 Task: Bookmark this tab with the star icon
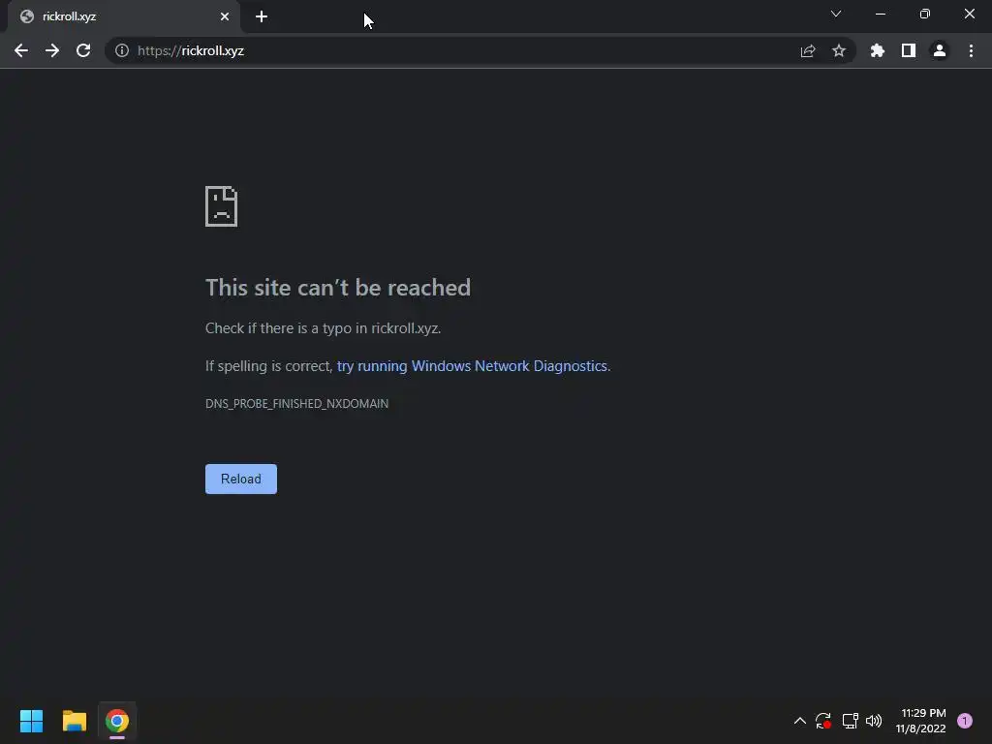(839, 50)
